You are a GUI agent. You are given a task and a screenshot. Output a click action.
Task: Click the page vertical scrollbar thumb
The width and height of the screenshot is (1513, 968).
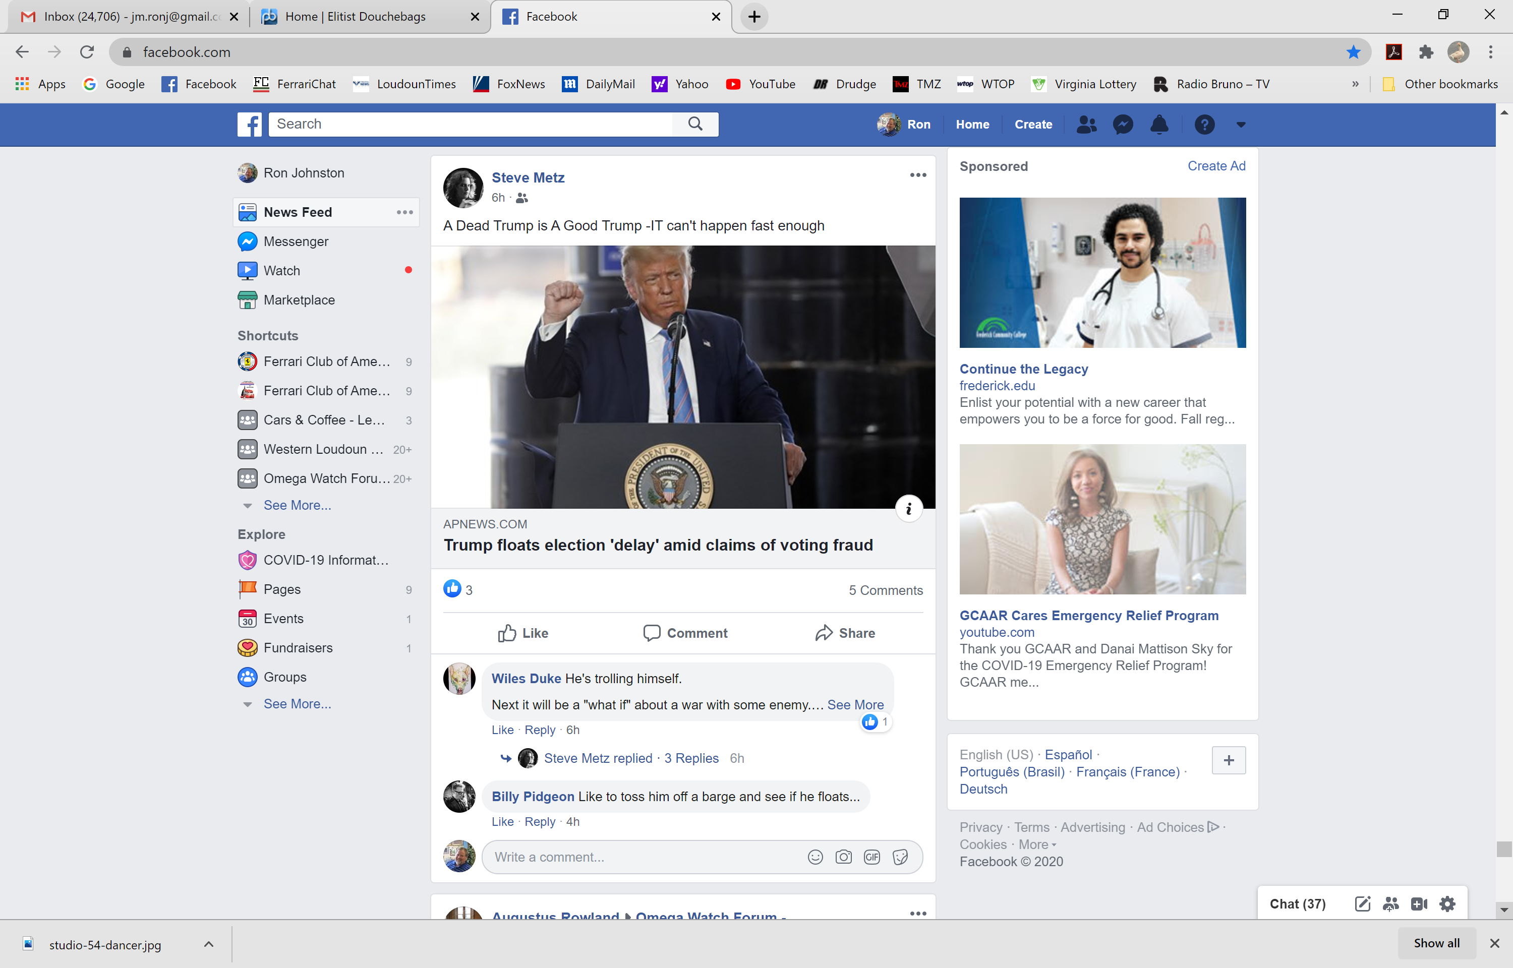1503,849
